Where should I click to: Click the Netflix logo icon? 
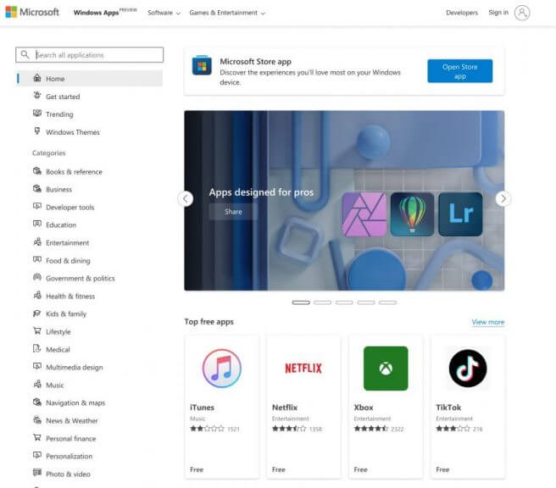pyautogui.click(x=303, y=369)
